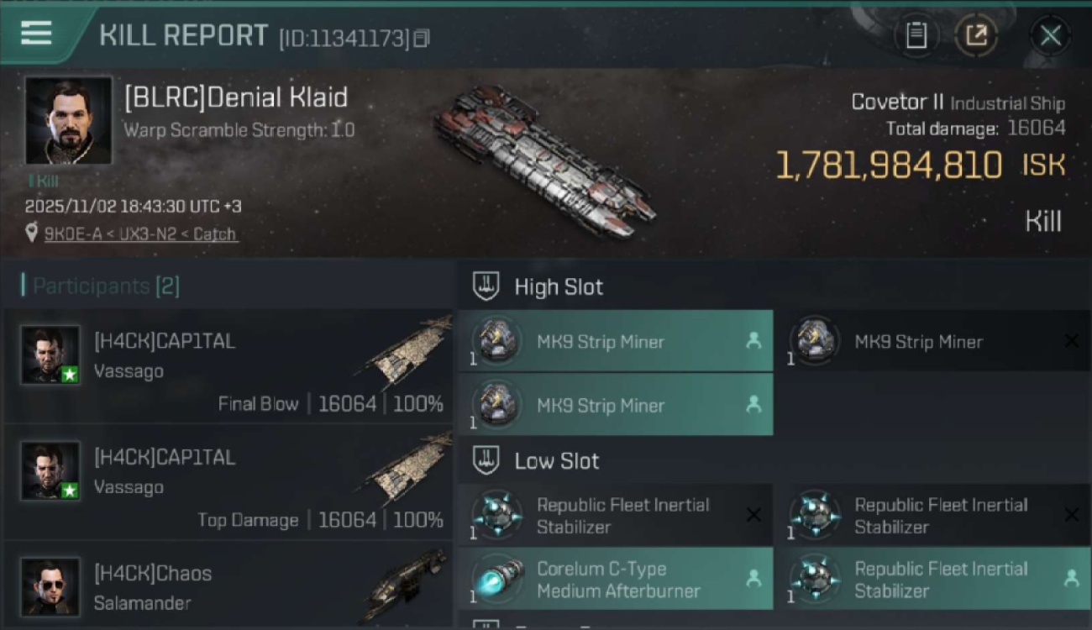Click the Low Slot section icon

(x=486, y=460)
